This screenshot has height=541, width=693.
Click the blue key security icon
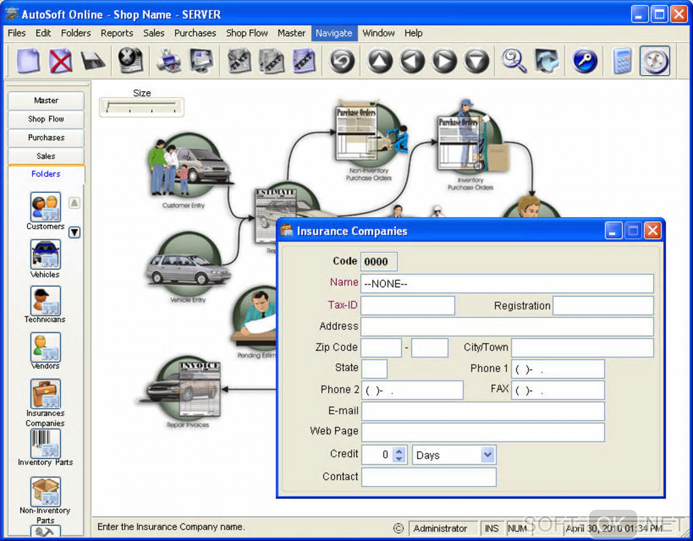(585, 60)
